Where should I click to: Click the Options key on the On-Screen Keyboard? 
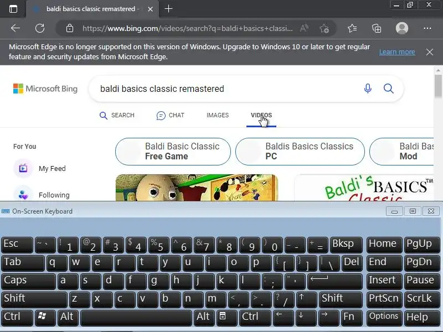point(384,318)
